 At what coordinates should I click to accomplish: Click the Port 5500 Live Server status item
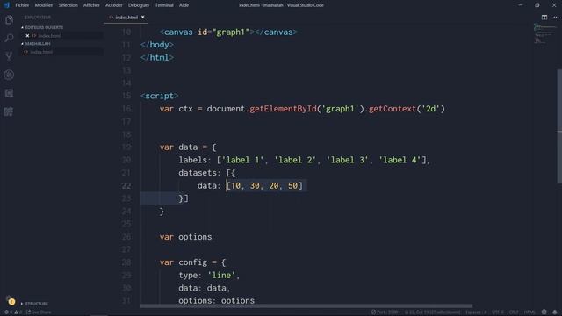[x=385, y=312]
